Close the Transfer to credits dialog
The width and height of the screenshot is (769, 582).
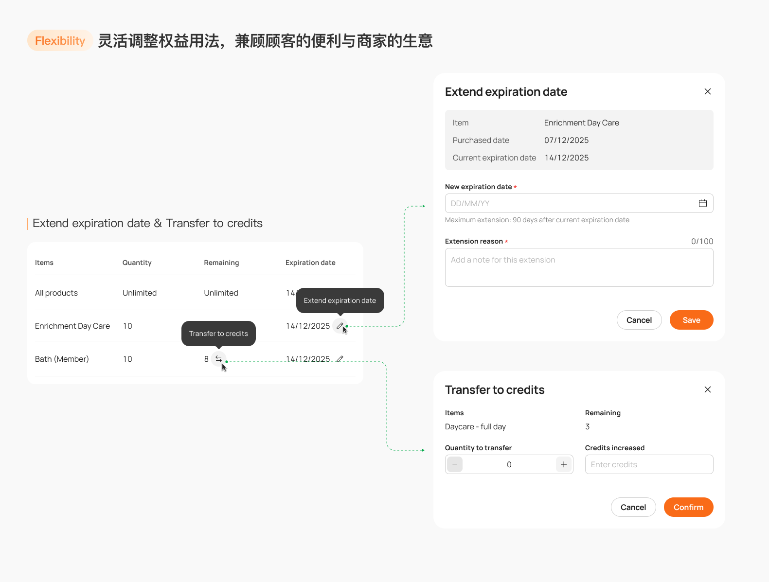click(708, 389)
